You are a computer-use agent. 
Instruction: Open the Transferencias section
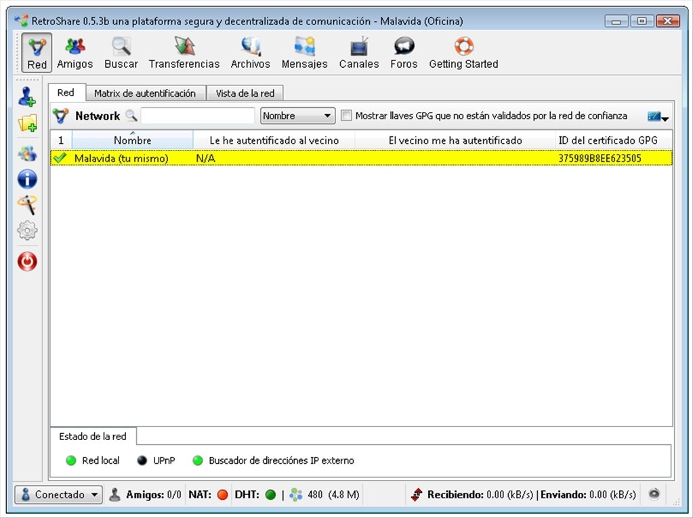coord(184,53)
